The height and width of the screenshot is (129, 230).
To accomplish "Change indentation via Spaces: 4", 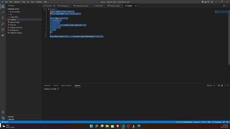I will pyautogui.click(x=197, y=122).
